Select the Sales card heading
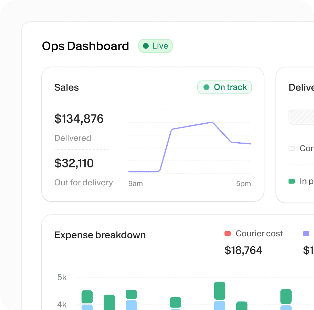 click(x=66, y=87)
